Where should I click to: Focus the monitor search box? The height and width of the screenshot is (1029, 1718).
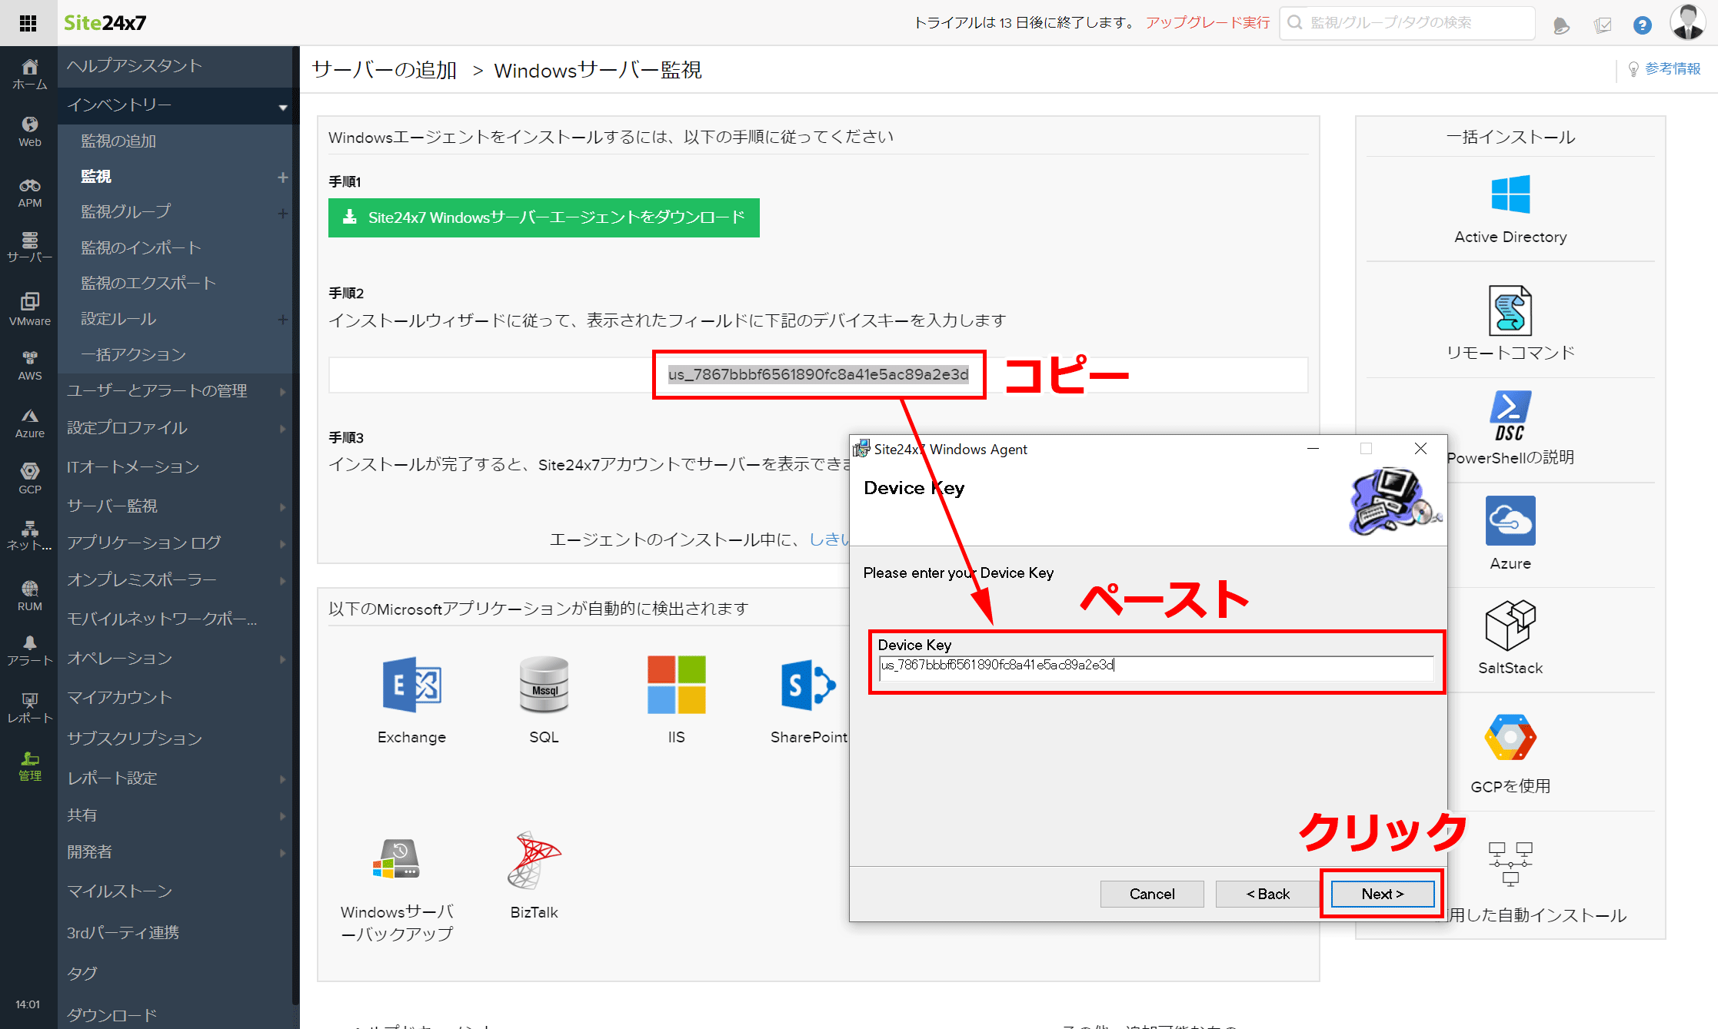1407,23
